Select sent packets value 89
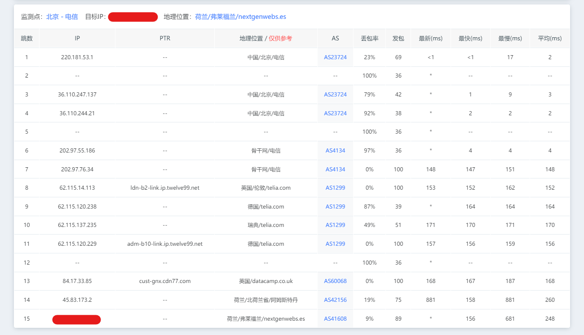 pyautogui.click(x=398, y=319)
